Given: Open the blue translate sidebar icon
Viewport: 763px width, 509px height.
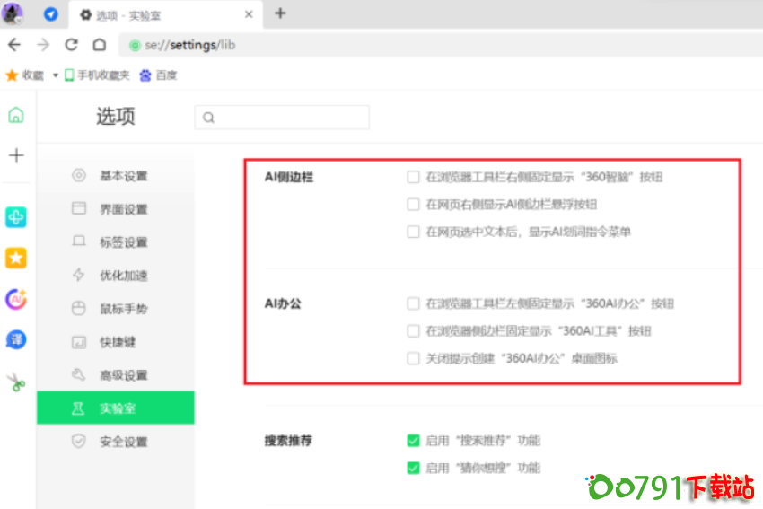Looking at the screenshot, I should pyautogui.click(x=16, y=339).
